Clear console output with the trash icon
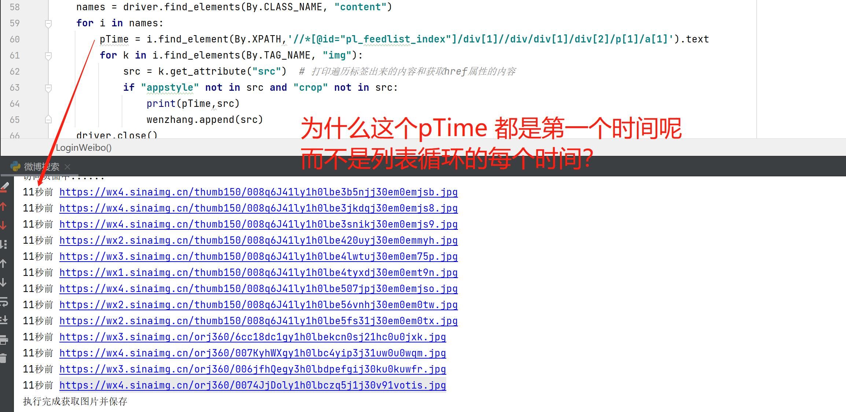Screen dimensions: 846x412 coord(4,358)
